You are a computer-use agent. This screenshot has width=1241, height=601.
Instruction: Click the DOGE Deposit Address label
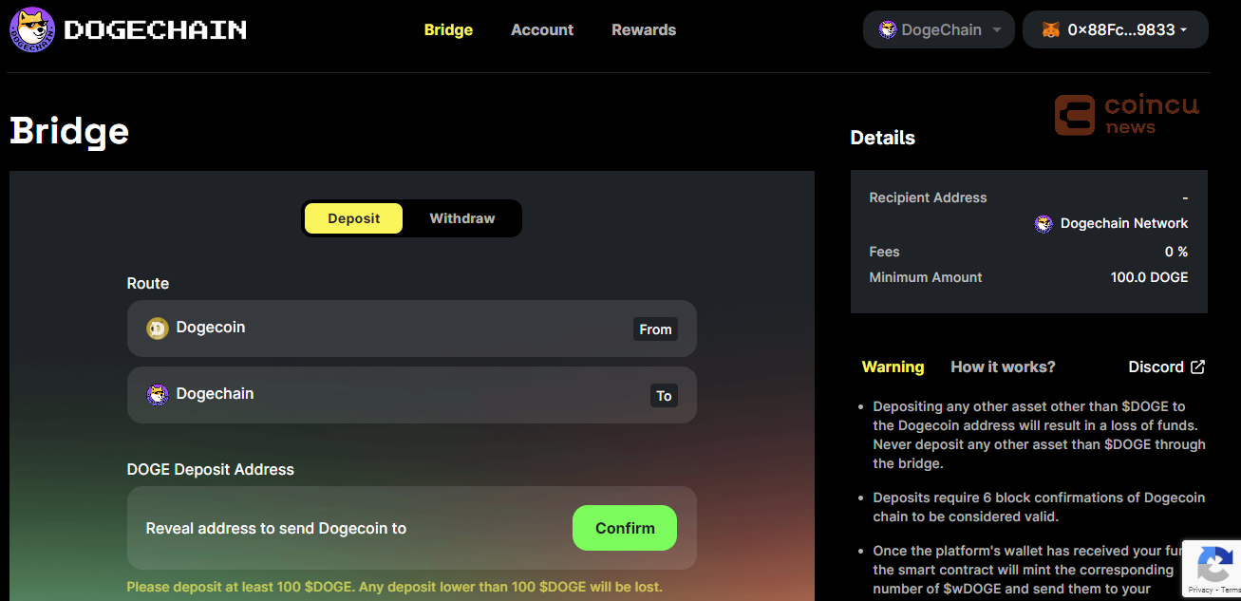pyautogui.click(x=211, y=469)
